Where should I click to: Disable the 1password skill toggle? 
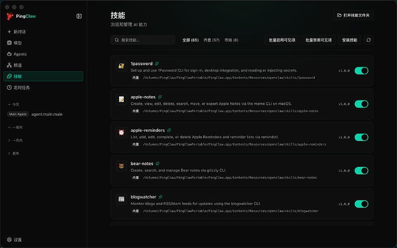(361, 71)
